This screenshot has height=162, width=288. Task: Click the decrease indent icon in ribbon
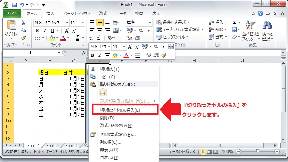click(92, 38)
